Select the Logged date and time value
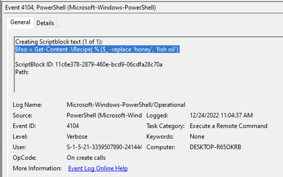 221,115
